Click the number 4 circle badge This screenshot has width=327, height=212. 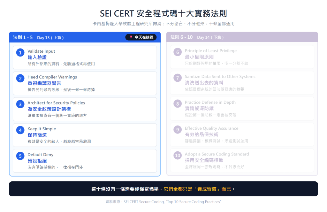click(x=20, y=130)
